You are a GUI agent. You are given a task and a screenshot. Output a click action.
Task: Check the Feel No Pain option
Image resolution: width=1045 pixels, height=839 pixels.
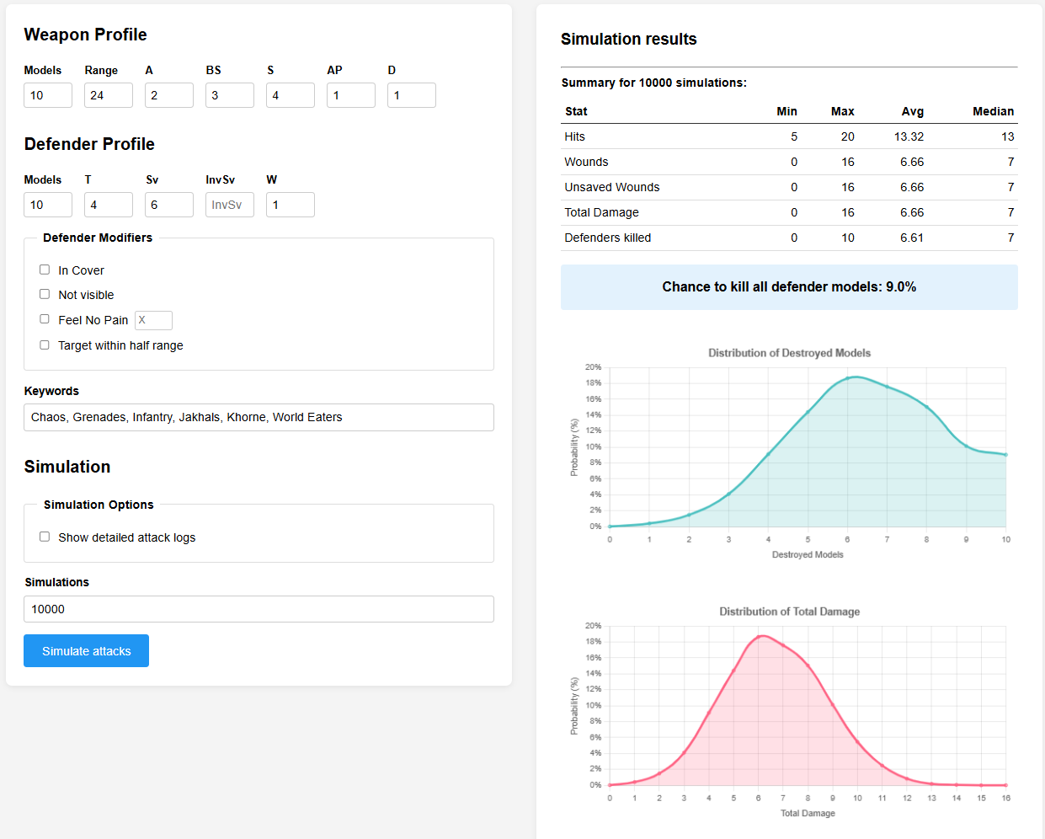(x=45, y=319)
